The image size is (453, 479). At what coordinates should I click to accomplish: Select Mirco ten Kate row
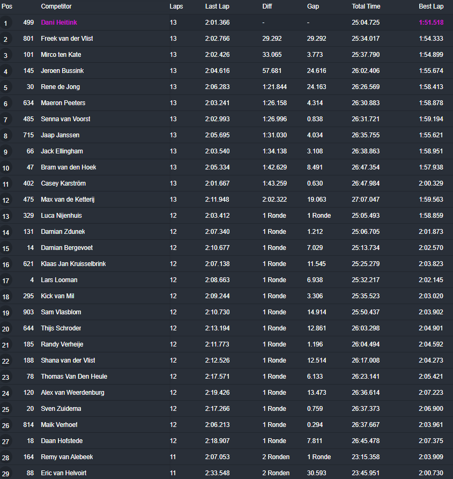(x=226, y=55)
